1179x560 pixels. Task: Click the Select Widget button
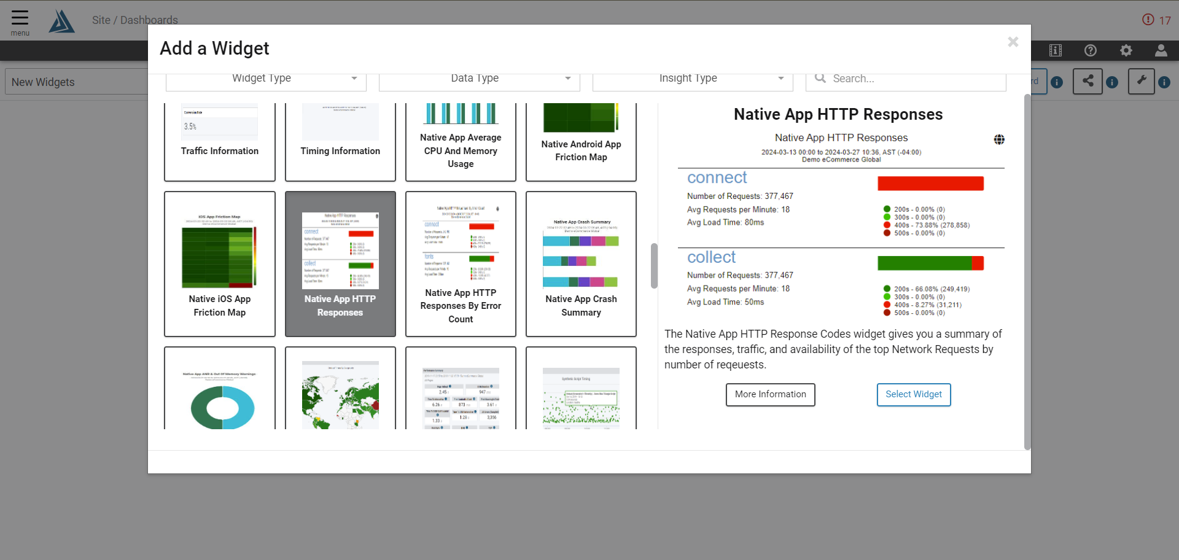point(913,394)
